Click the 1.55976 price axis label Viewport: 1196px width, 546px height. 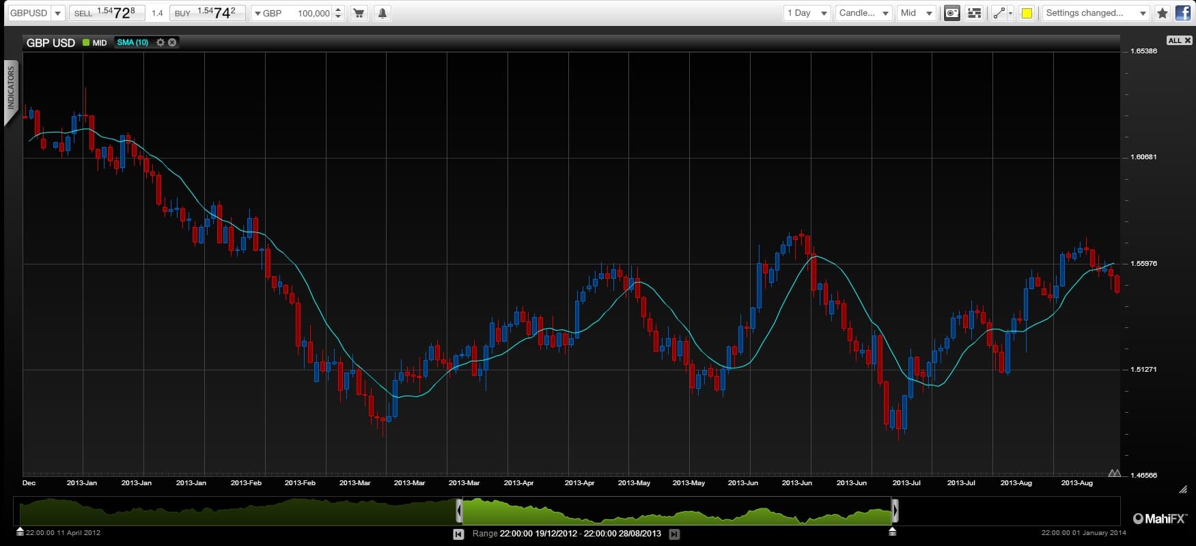tap(1143, 264)
